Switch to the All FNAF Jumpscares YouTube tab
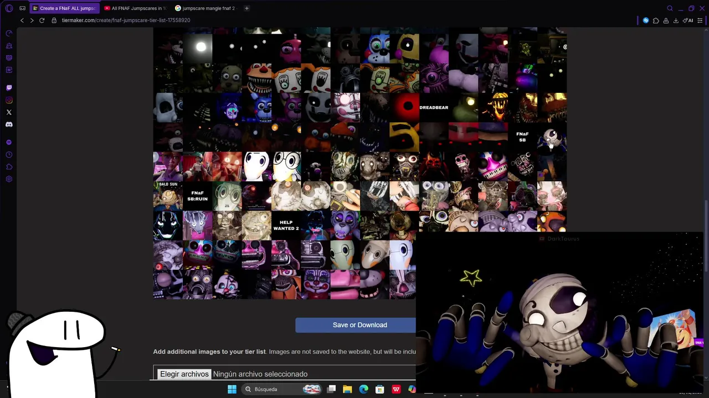 [x=135, y=8]
